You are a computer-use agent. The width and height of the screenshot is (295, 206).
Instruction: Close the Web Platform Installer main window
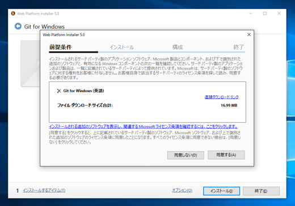(x=279, y=14)
